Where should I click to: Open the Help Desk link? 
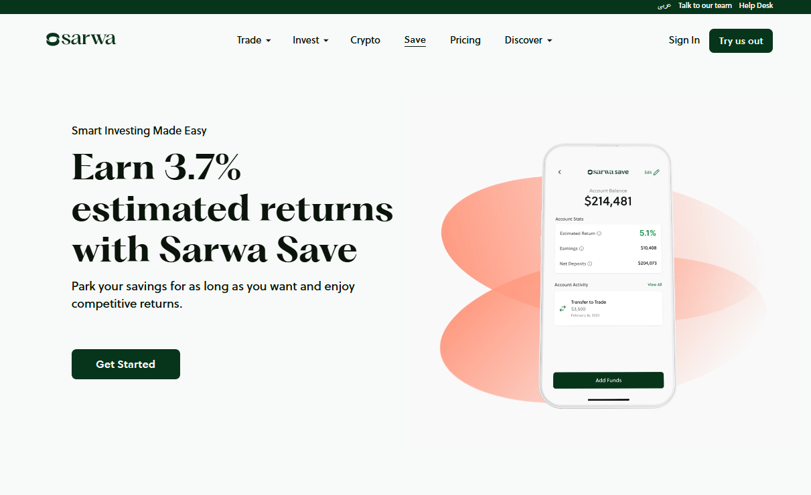pyautogui.click(x=756, y=5)
